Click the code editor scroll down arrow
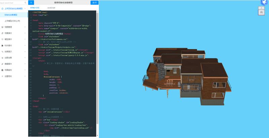The height and width of the screenshot is (138, 269). 97,135
